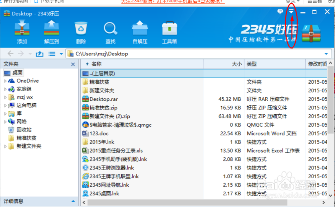
Task: Expand the OneDrive tree node
Action: (5, 81)
